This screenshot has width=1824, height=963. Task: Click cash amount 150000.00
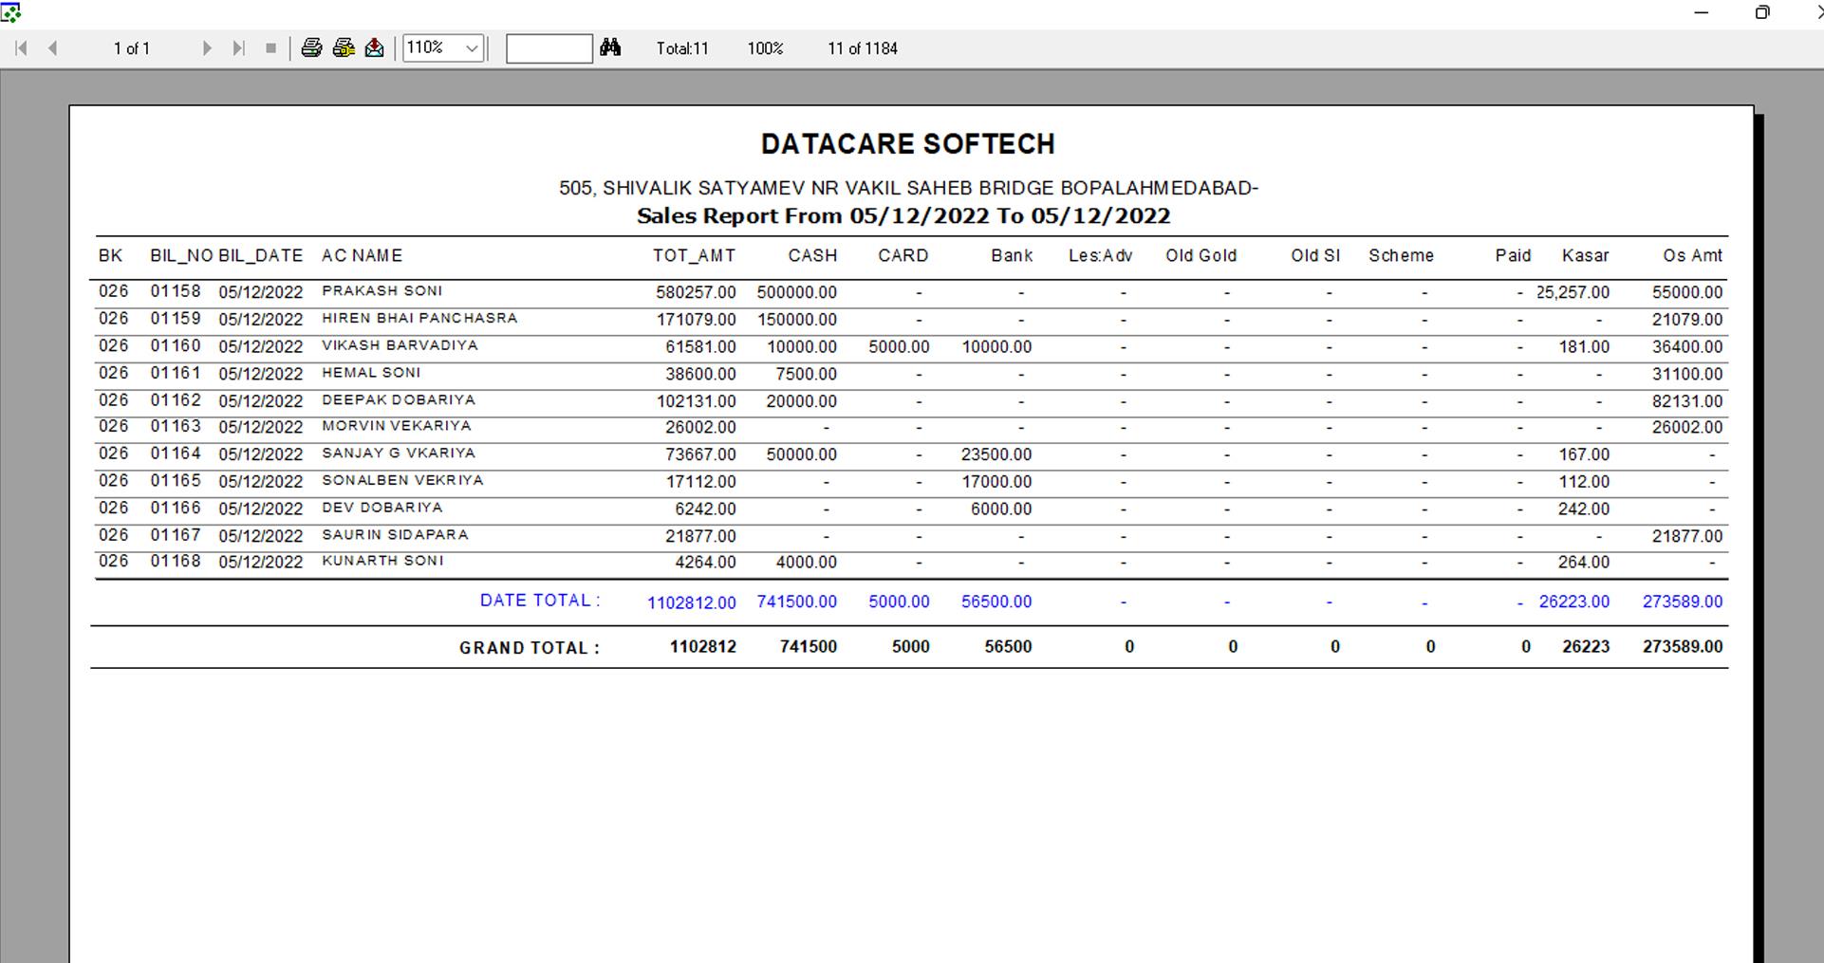point(797,321)
